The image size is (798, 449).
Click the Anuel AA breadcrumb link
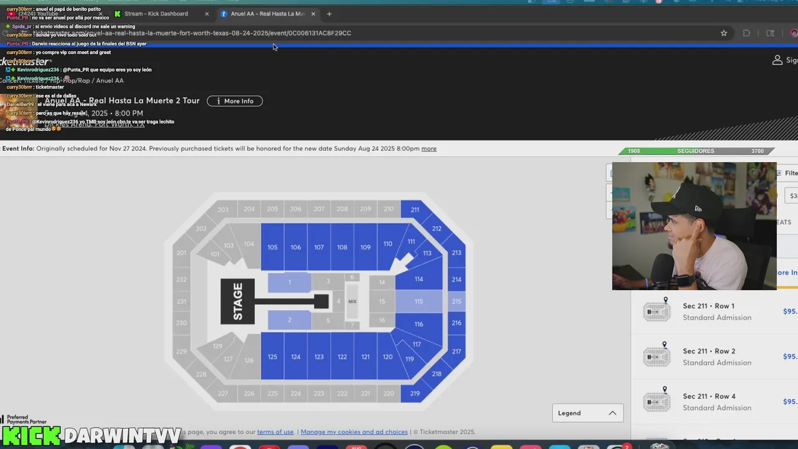click(110, 80)
